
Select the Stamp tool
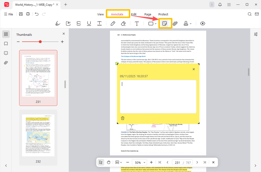(186, 24)
